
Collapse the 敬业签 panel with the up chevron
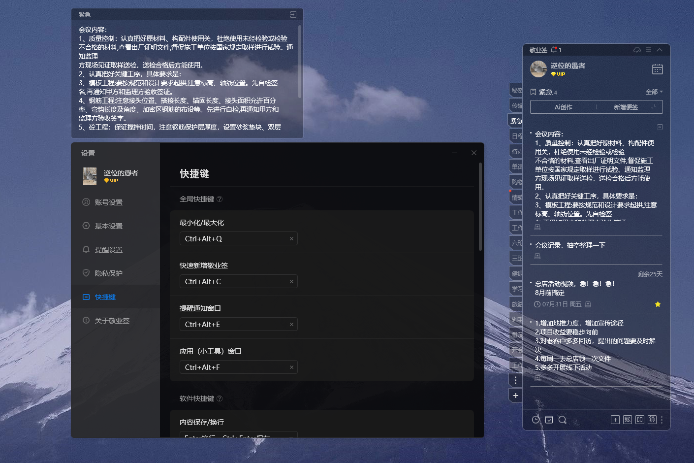pyautogui.click(x=660, y=50)
